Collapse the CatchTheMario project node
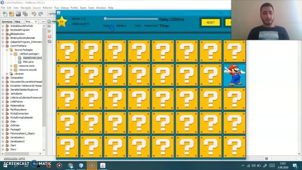Image resolution: width=302 pixels, height=170 pixels. coord(3,46)
